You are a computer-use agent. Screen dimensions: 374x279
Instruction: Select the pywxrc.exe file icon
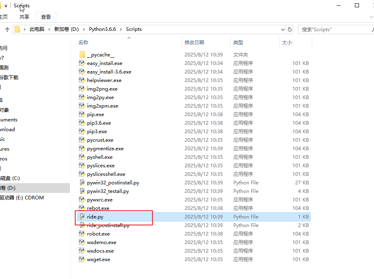coord(82,200)
